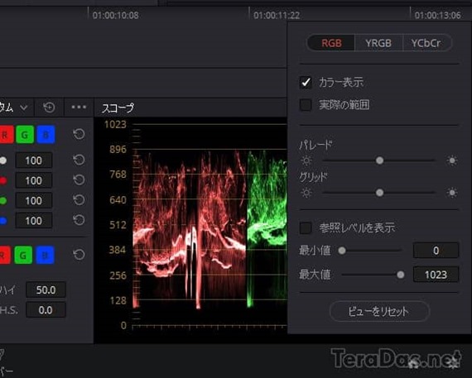Click the 最大値 slider handle

[400, 275]
